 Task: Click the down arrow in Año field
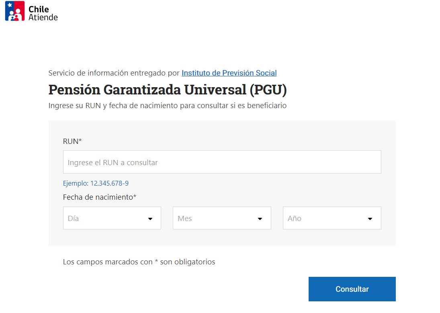(370, 219)
